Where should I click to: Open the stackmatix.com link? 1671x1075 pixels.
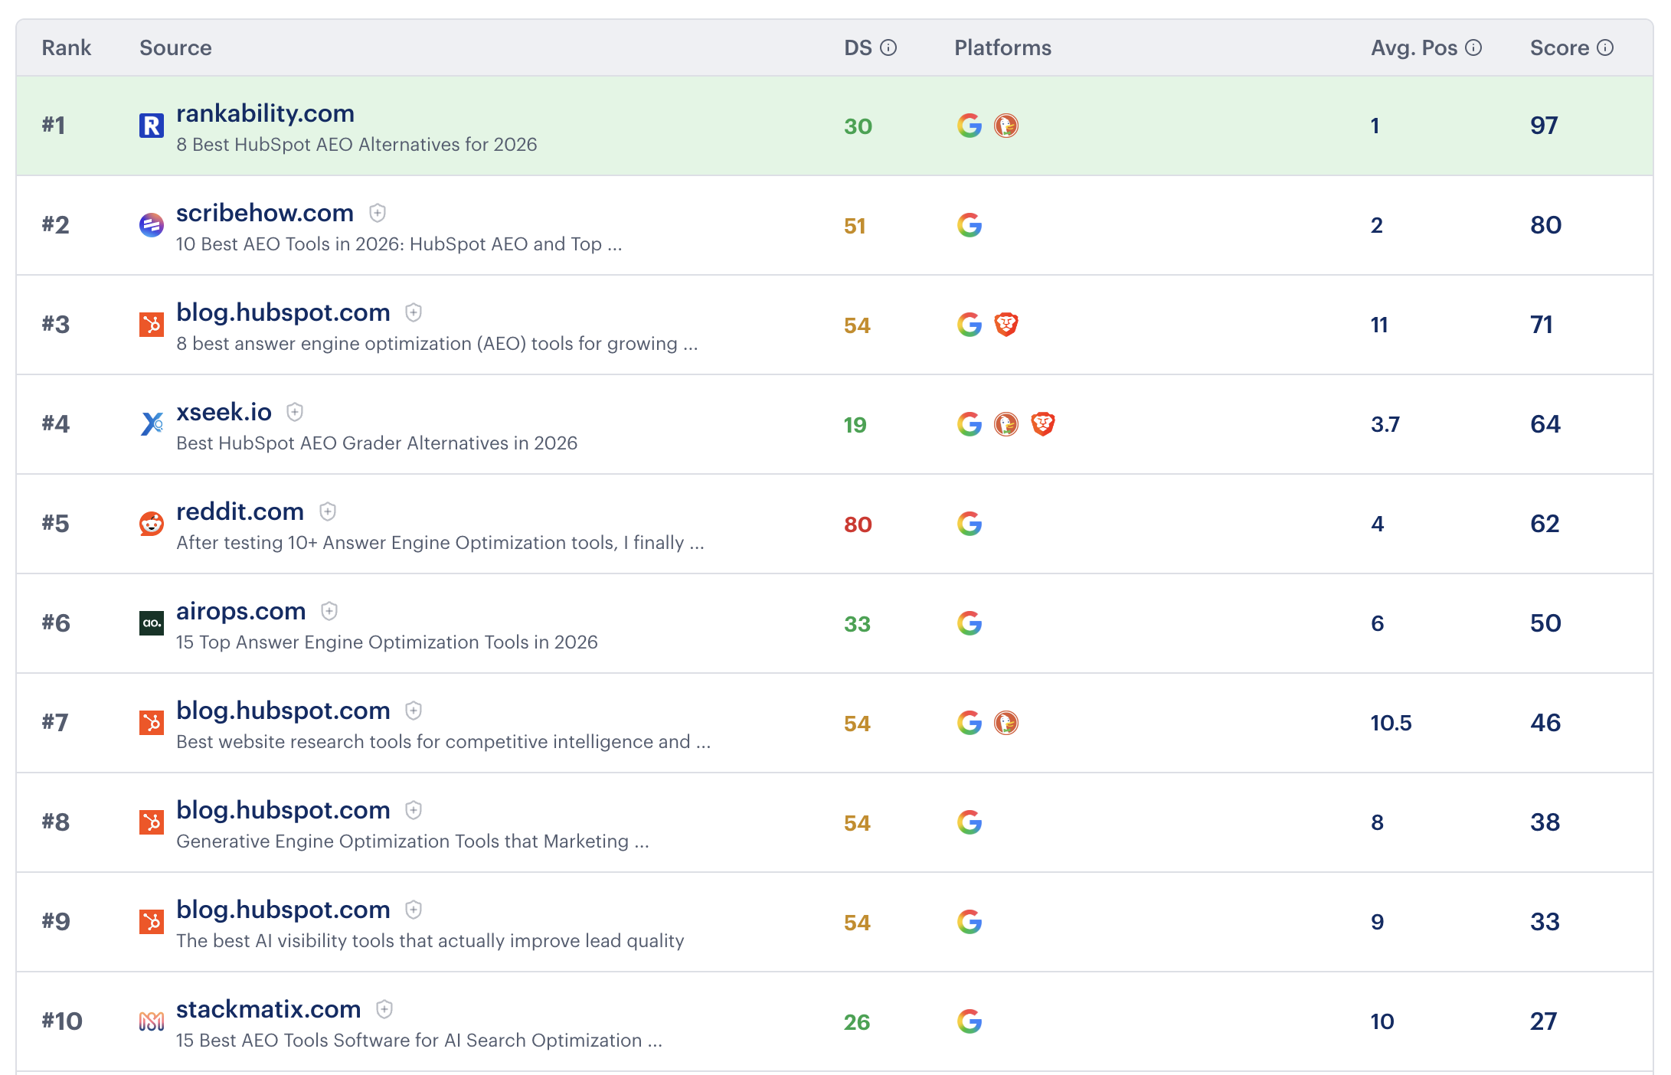pos(268,1009)
